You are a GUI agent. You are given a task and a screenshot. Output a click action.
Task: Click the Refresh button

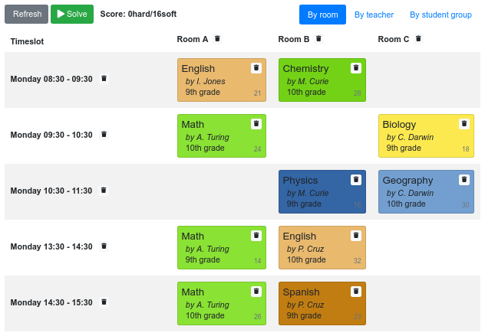[x=27, y=15]
